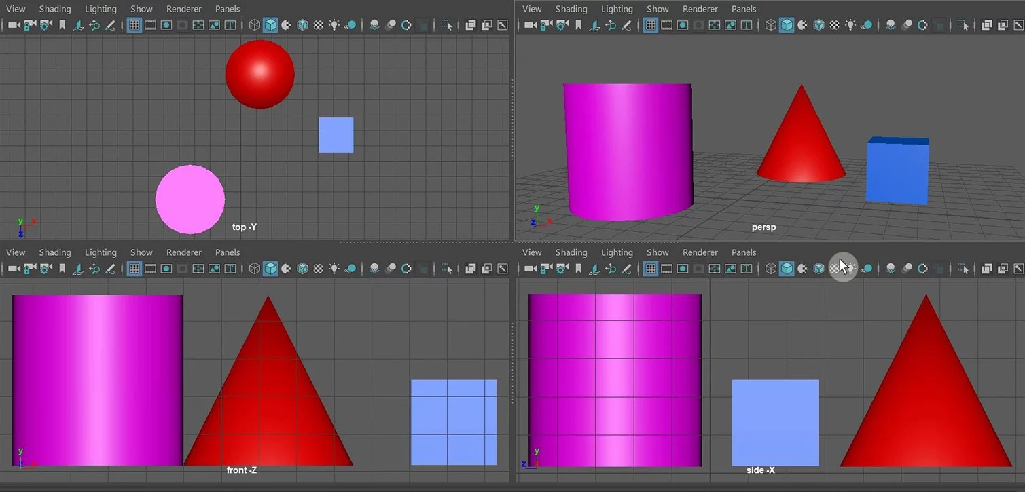The image size is (1025, 492).
Task: Open Shading menu in front -Z panel
Action: coord(55,252)
